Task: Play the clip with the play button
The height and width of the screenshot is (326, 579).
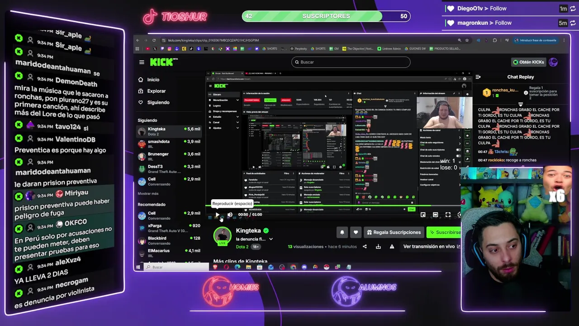Action: tap(218, 215)
